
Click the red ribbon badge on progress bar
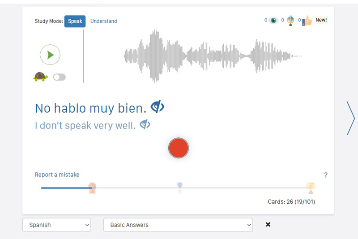pyautogui.click(x=92, y=188)
